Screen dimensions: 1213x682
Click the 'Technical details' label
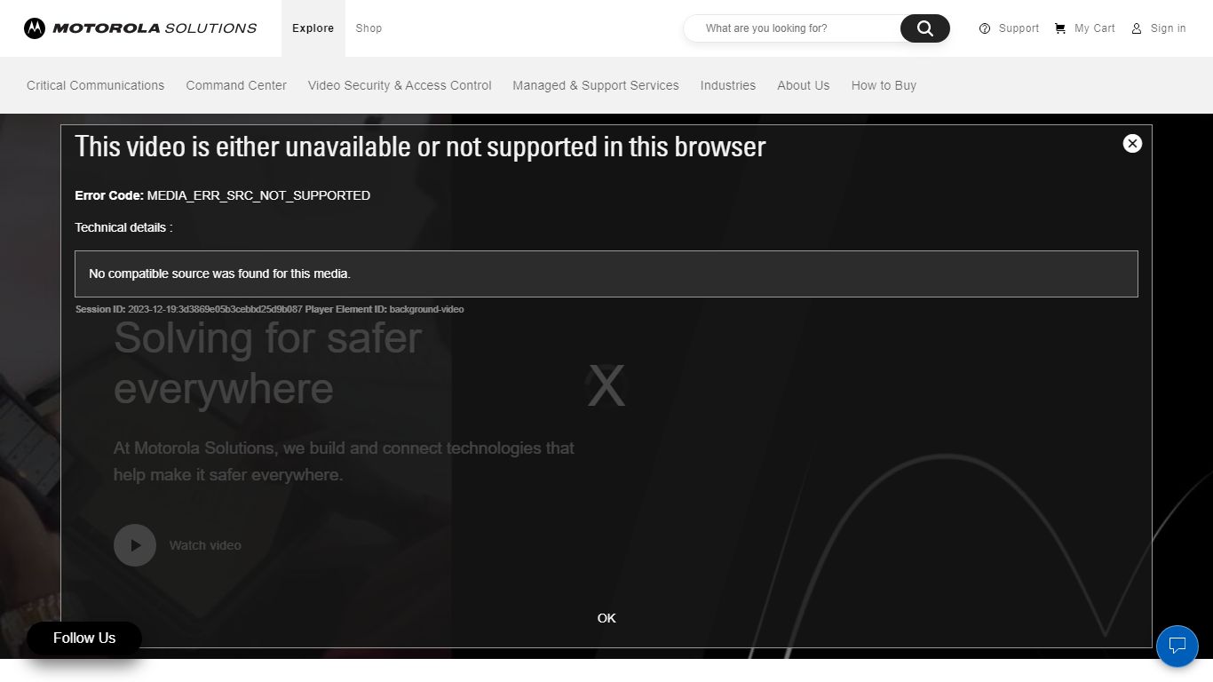pyautogui.click(x=123, y=227)
